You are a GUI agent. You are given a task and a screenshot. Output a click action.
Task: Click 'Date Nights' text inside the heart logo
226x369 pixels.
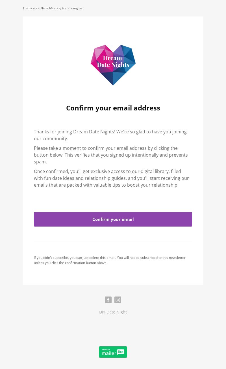pos(113,65)
